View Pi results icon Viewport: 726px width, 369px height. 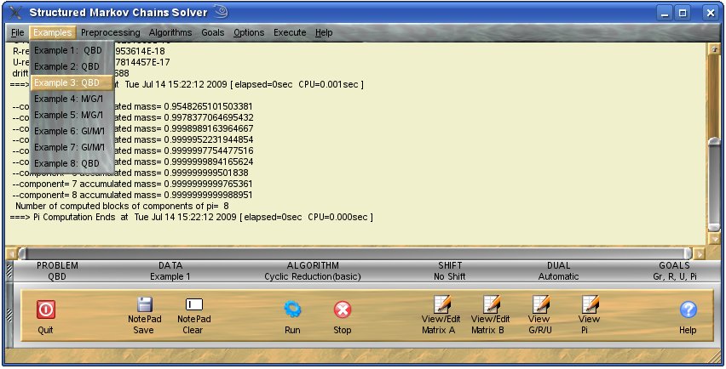point(589,304)
